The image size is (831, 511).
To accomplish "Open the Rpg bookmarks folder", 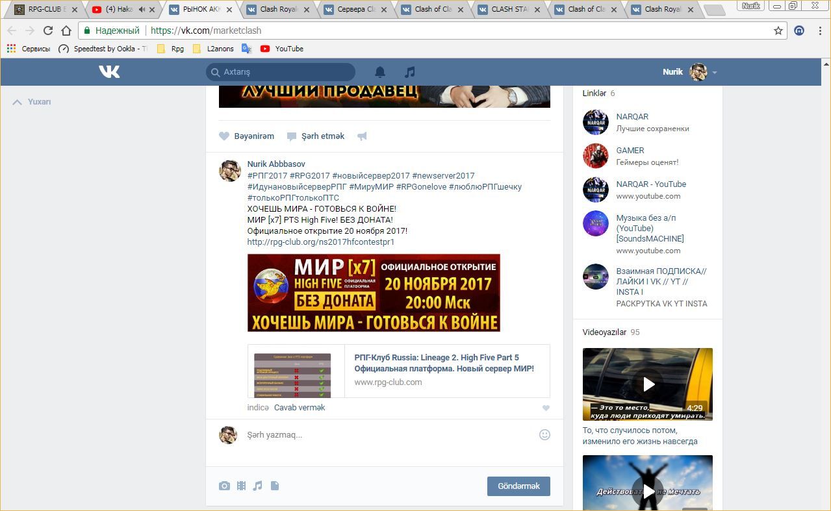I will point(170,49).
